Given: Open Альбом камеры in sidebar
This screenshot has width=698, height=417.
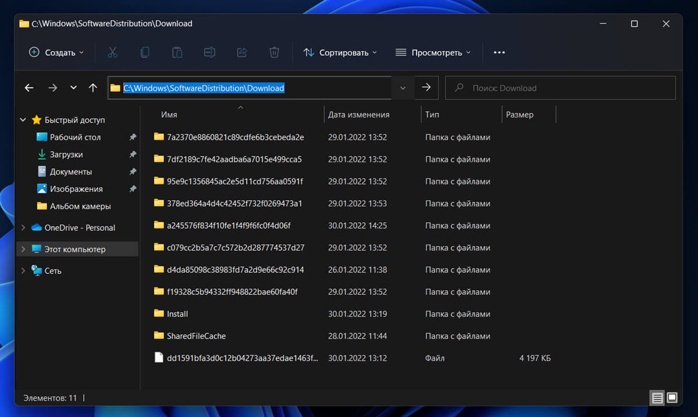Looking at the screenshot, I should 80,206.
